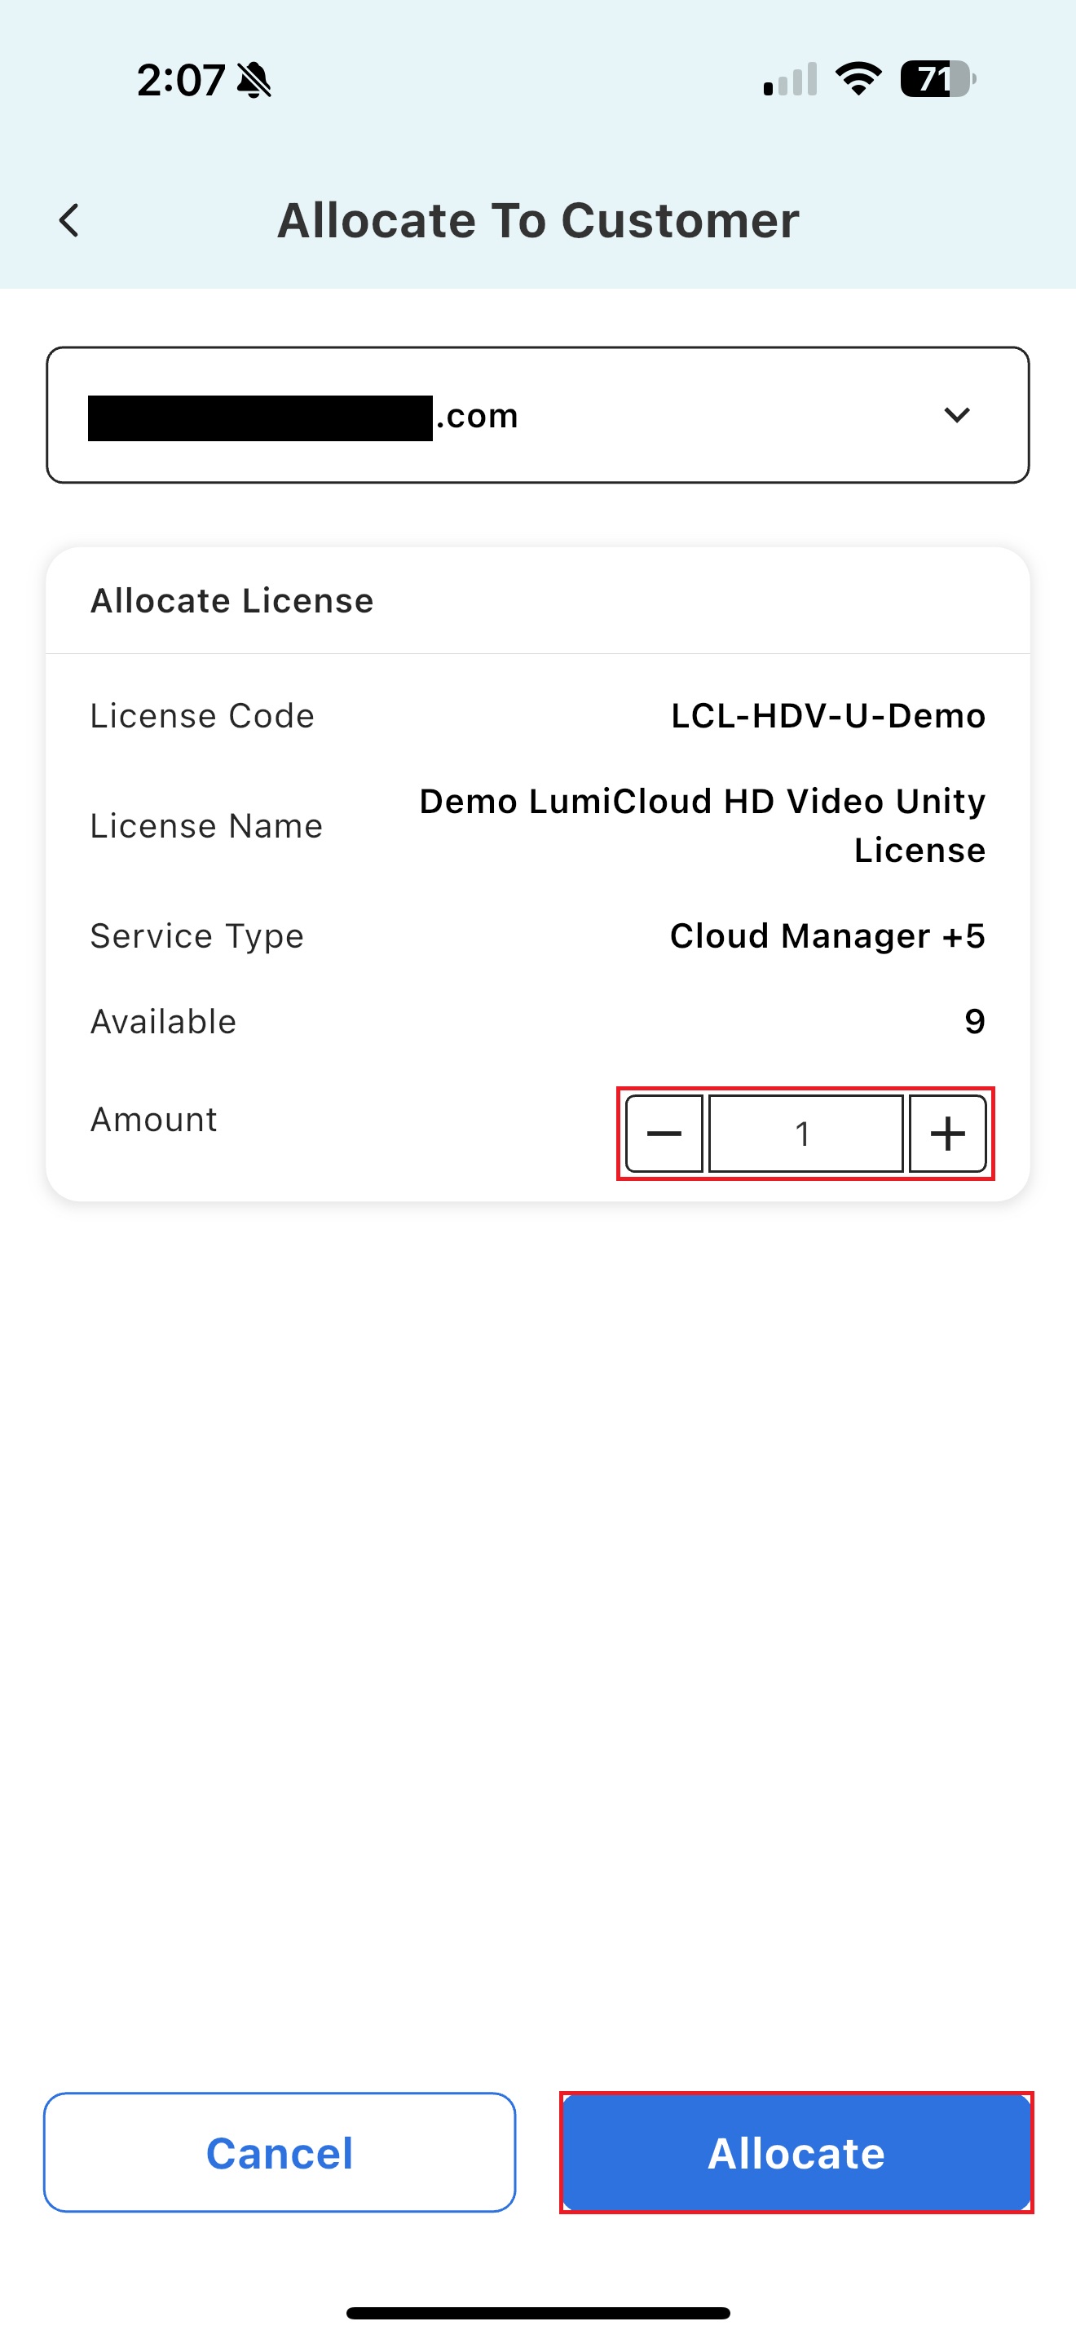Click the Allocate button

click(796, 2152)
